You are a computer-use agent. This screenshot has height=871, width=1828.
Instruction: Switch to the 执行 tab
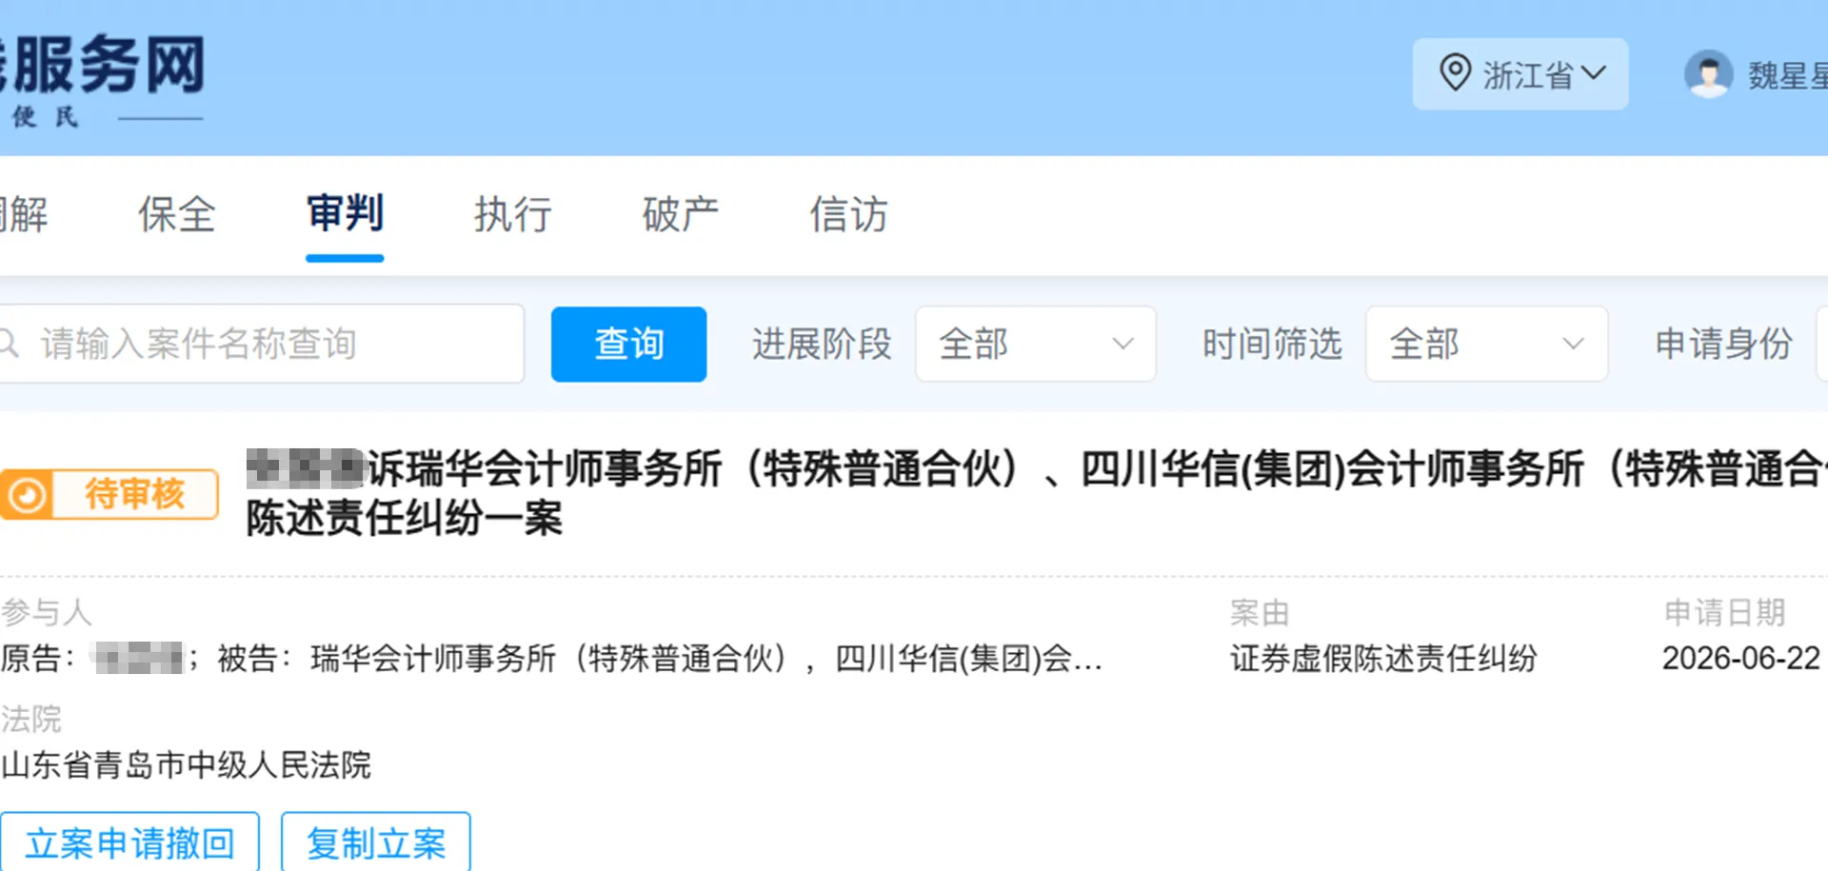(513, 214)
